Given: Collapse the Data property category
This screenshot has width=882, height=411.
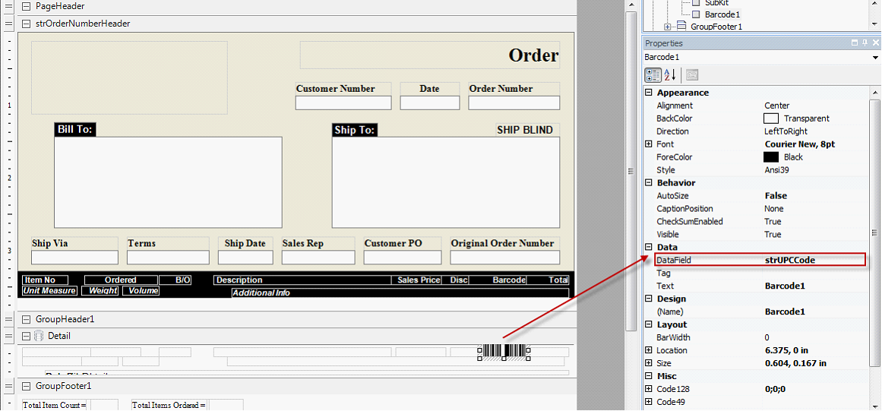Looking at the screenshot, I should (649, 248).
